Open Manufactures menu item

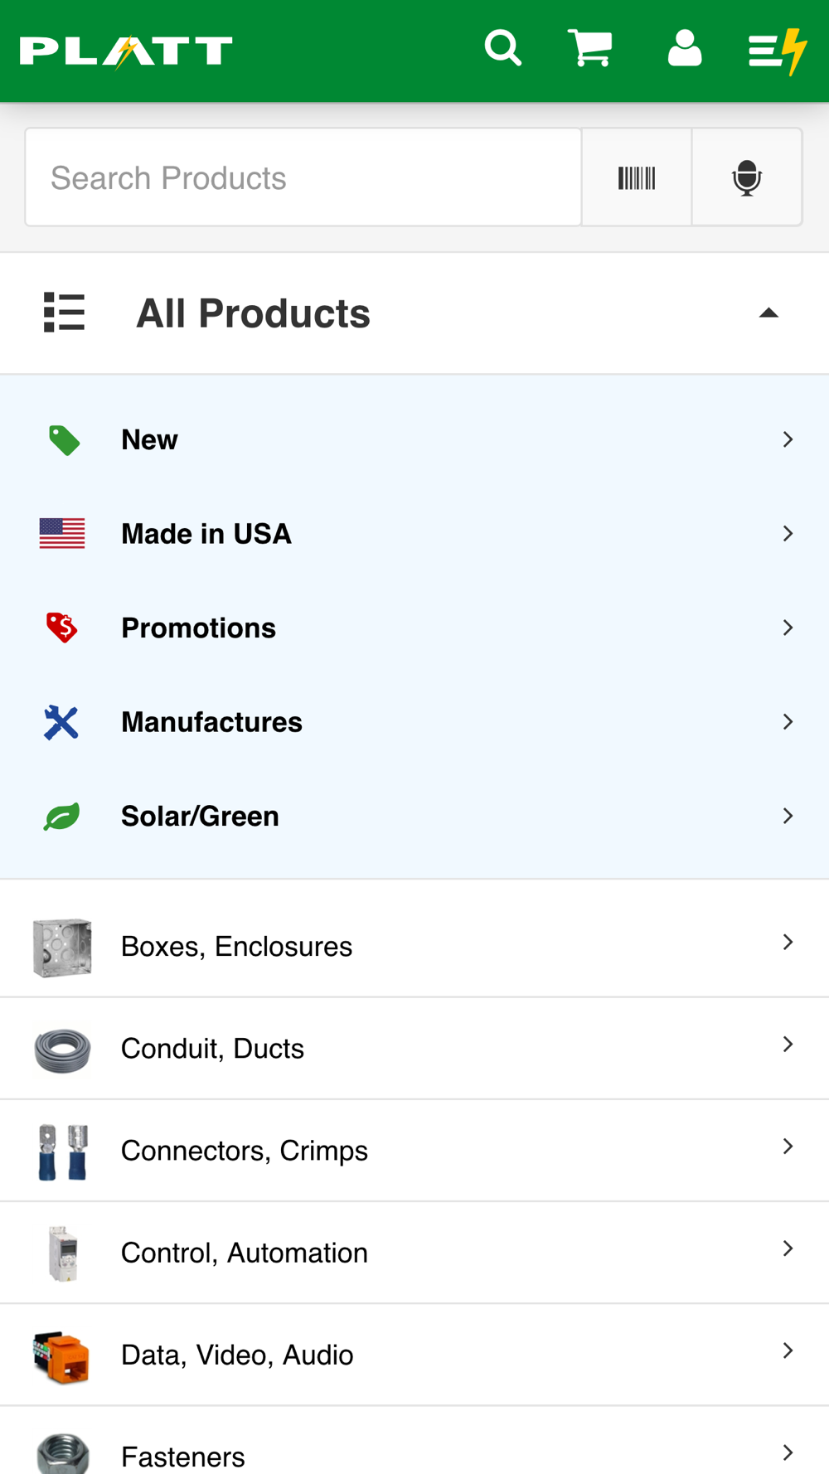pyautogui.click(x=414, y=722)
